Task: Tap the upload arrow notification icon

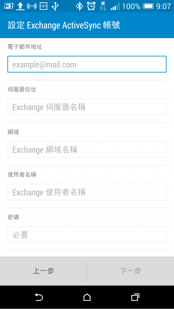Action: click(20, 6)
